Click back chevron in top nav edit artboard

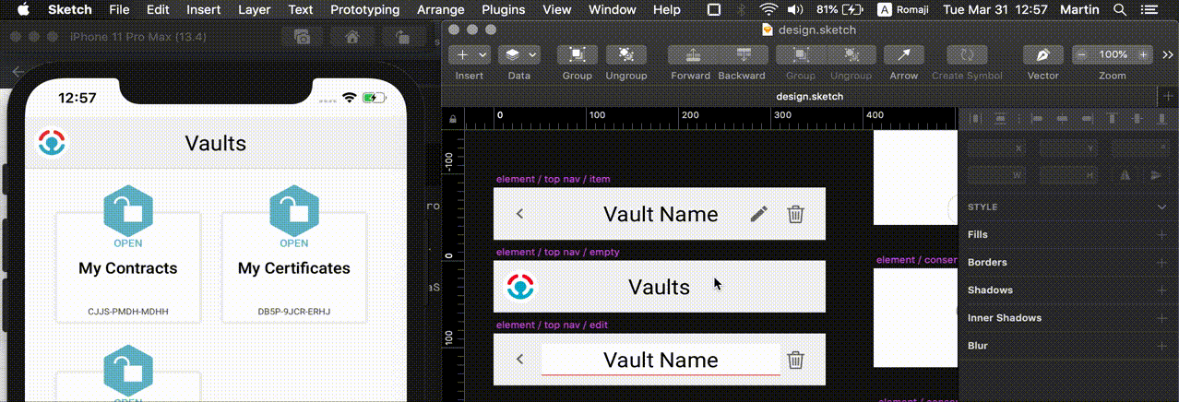point(519,359)
